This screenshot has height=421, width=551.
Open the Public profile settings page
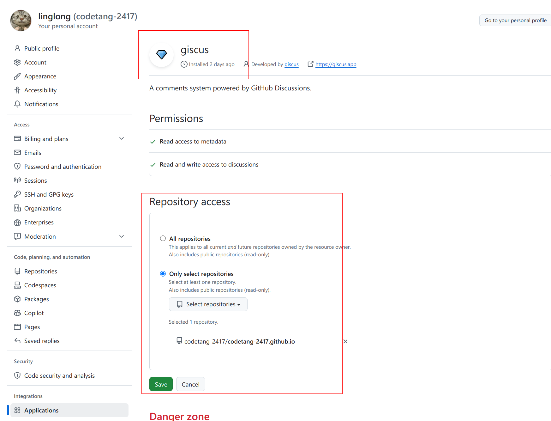[x=42, y=48]
